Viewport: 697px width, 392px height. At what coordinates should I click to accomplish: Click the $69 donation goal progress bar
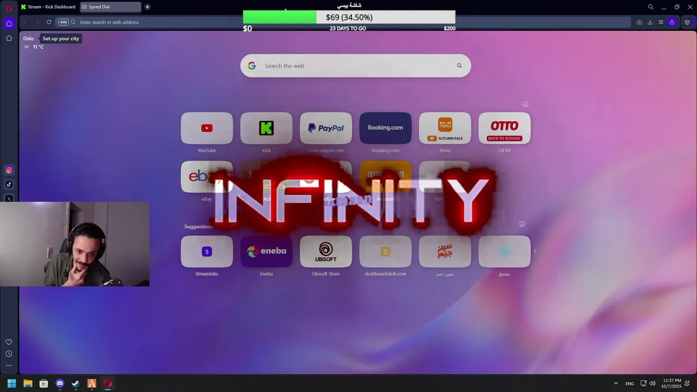pyautogui.click(x=349, y=17)
